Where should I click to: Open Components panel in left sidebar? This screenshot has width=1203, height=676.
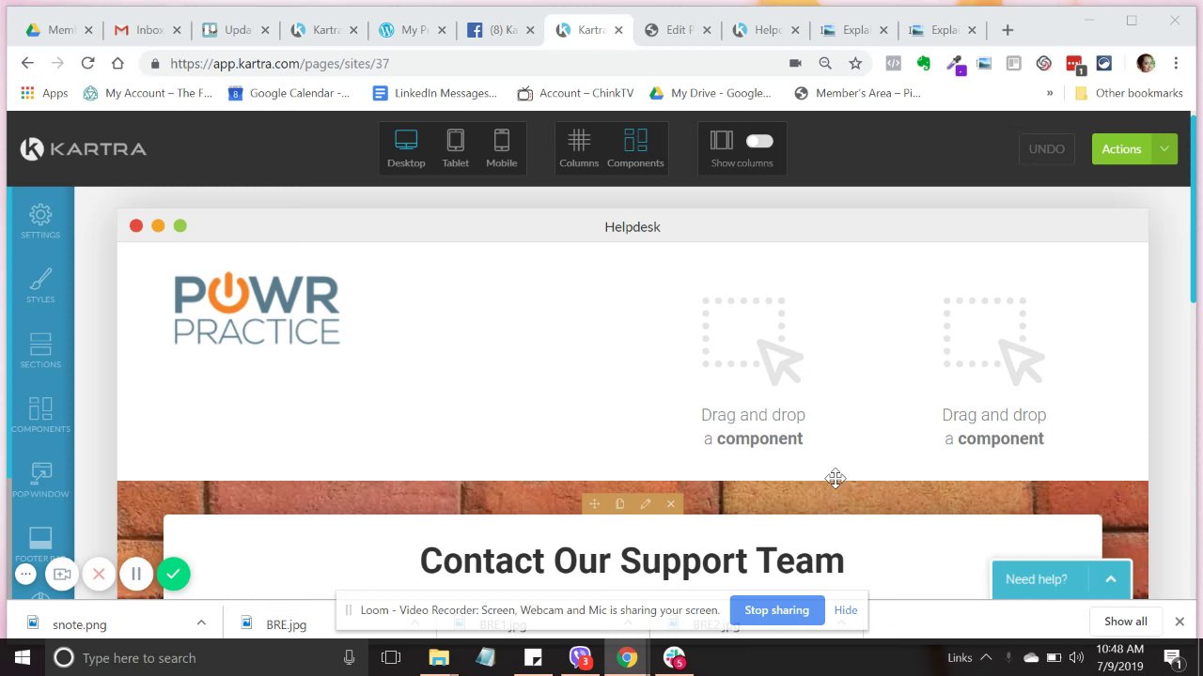tap(40, 416)
